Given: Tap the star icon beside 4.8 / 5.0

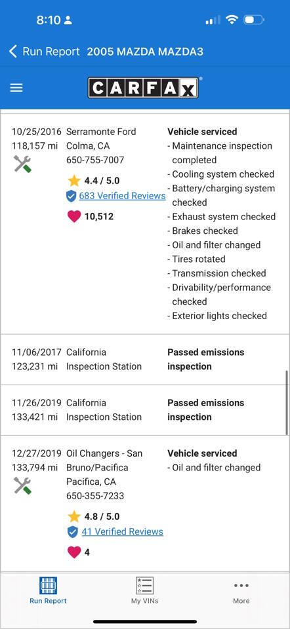Looking at the screenshot, I should click(74, 516).
